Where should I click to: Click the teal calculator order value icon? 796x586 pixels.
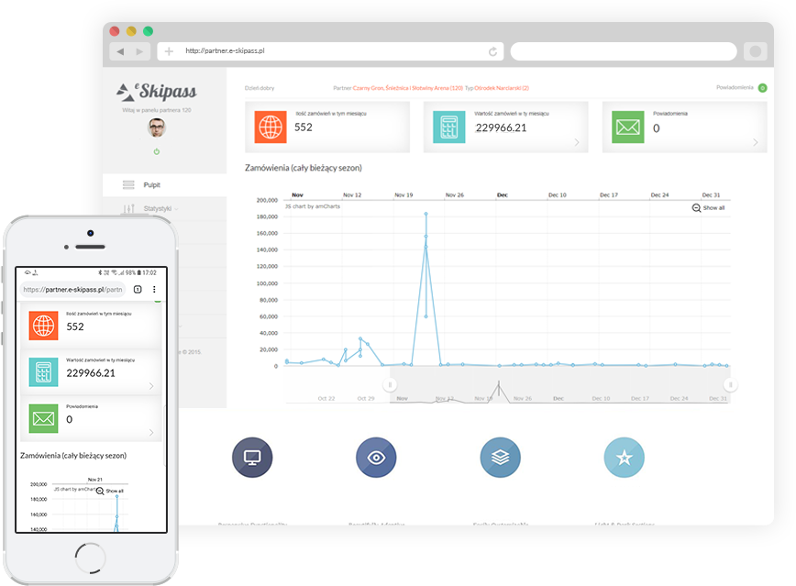450,127
